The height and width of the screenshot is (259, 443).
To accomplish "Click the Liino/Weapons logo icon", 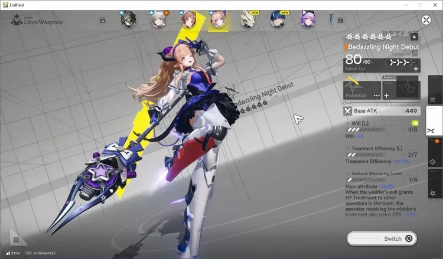I will 17,19.
